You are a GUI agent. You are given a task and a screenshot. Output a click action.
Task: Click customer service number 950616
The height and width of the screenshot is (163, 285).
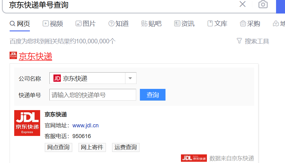(82, 136)
